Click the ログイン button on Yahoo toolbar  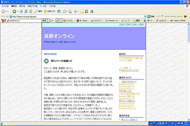59,21
